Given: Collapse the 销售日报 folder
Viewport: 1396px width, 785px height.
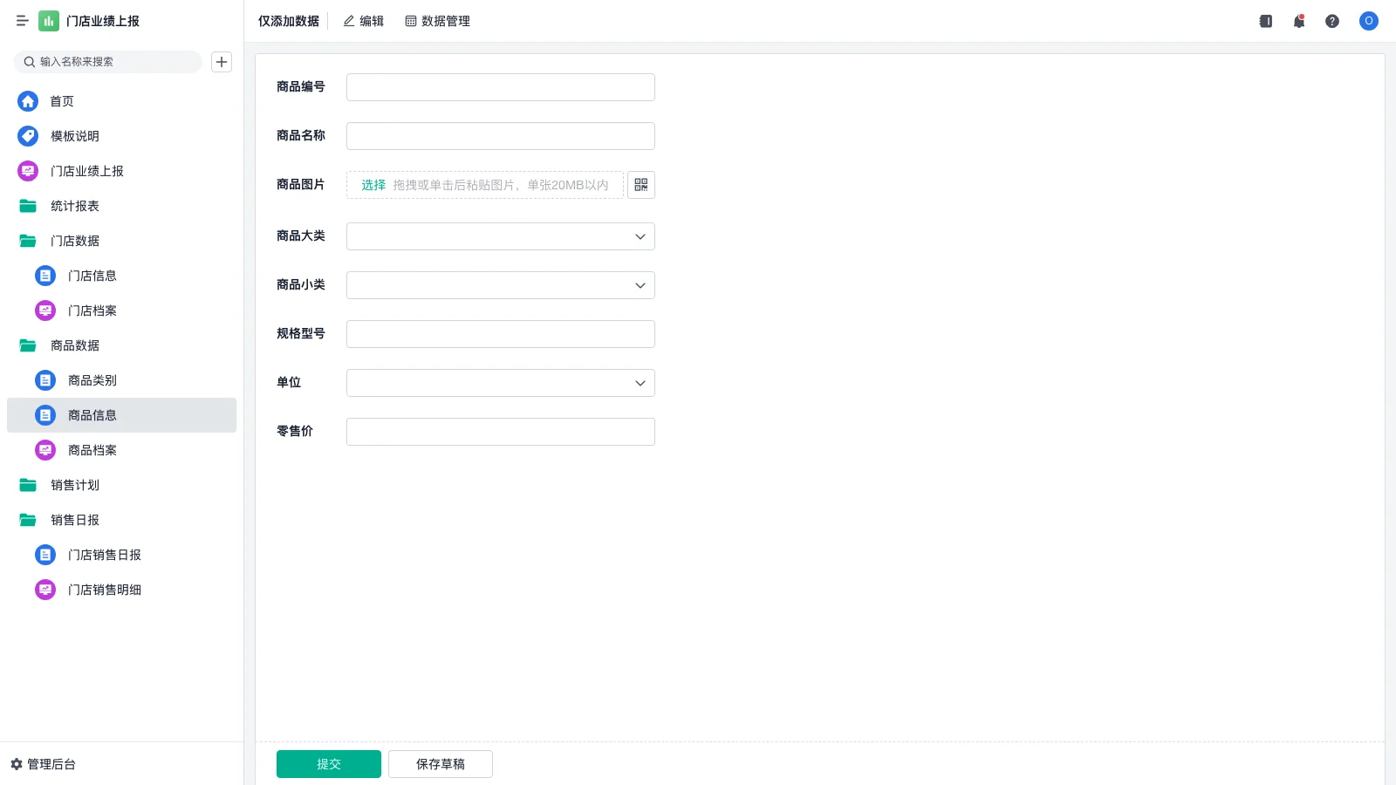Looking at the screenshot, I should 28,520.
